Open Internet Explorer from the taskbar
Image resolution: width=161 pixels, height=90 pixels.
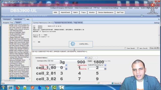tap(10, 88)
